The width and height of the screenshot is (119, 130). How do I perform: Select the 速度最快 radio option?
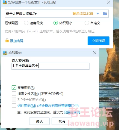[26, 23]
